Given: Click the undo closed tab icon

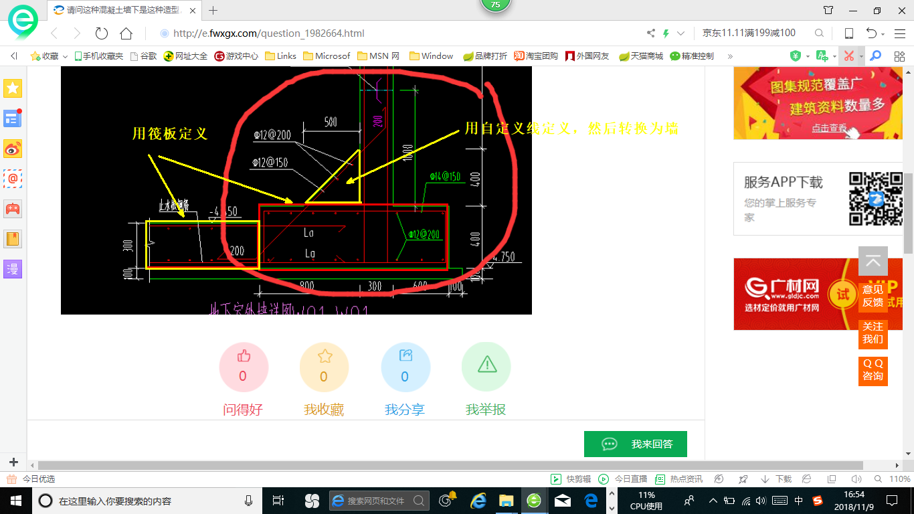Looking at the screenshot, I should point(871,33).
